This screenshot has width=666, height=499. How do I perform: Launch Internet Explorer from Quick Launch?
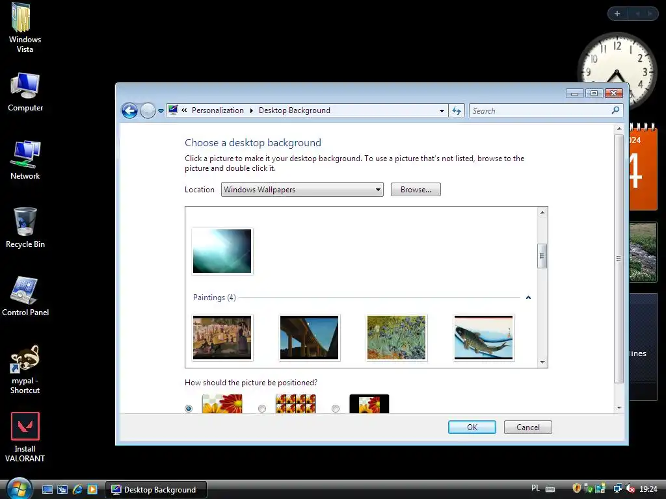click(77, 489)
